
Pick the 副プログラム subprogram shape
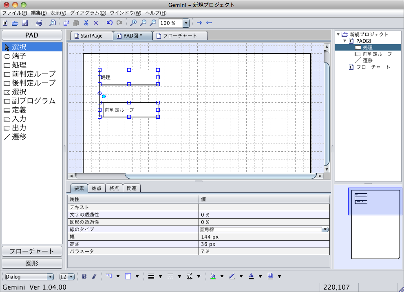click(x=32, y=101)
